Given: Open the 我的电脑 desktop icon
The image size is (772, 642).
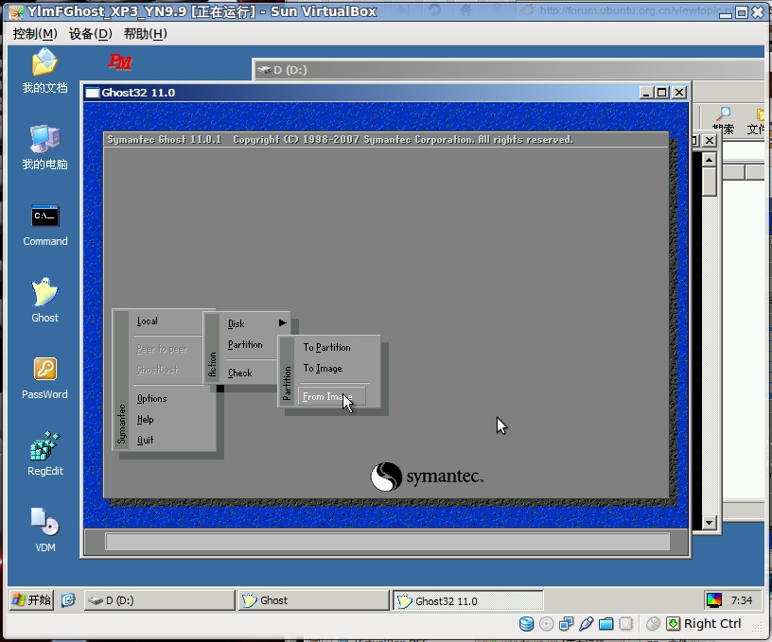Looking at the screenshot, I should 44,147.
